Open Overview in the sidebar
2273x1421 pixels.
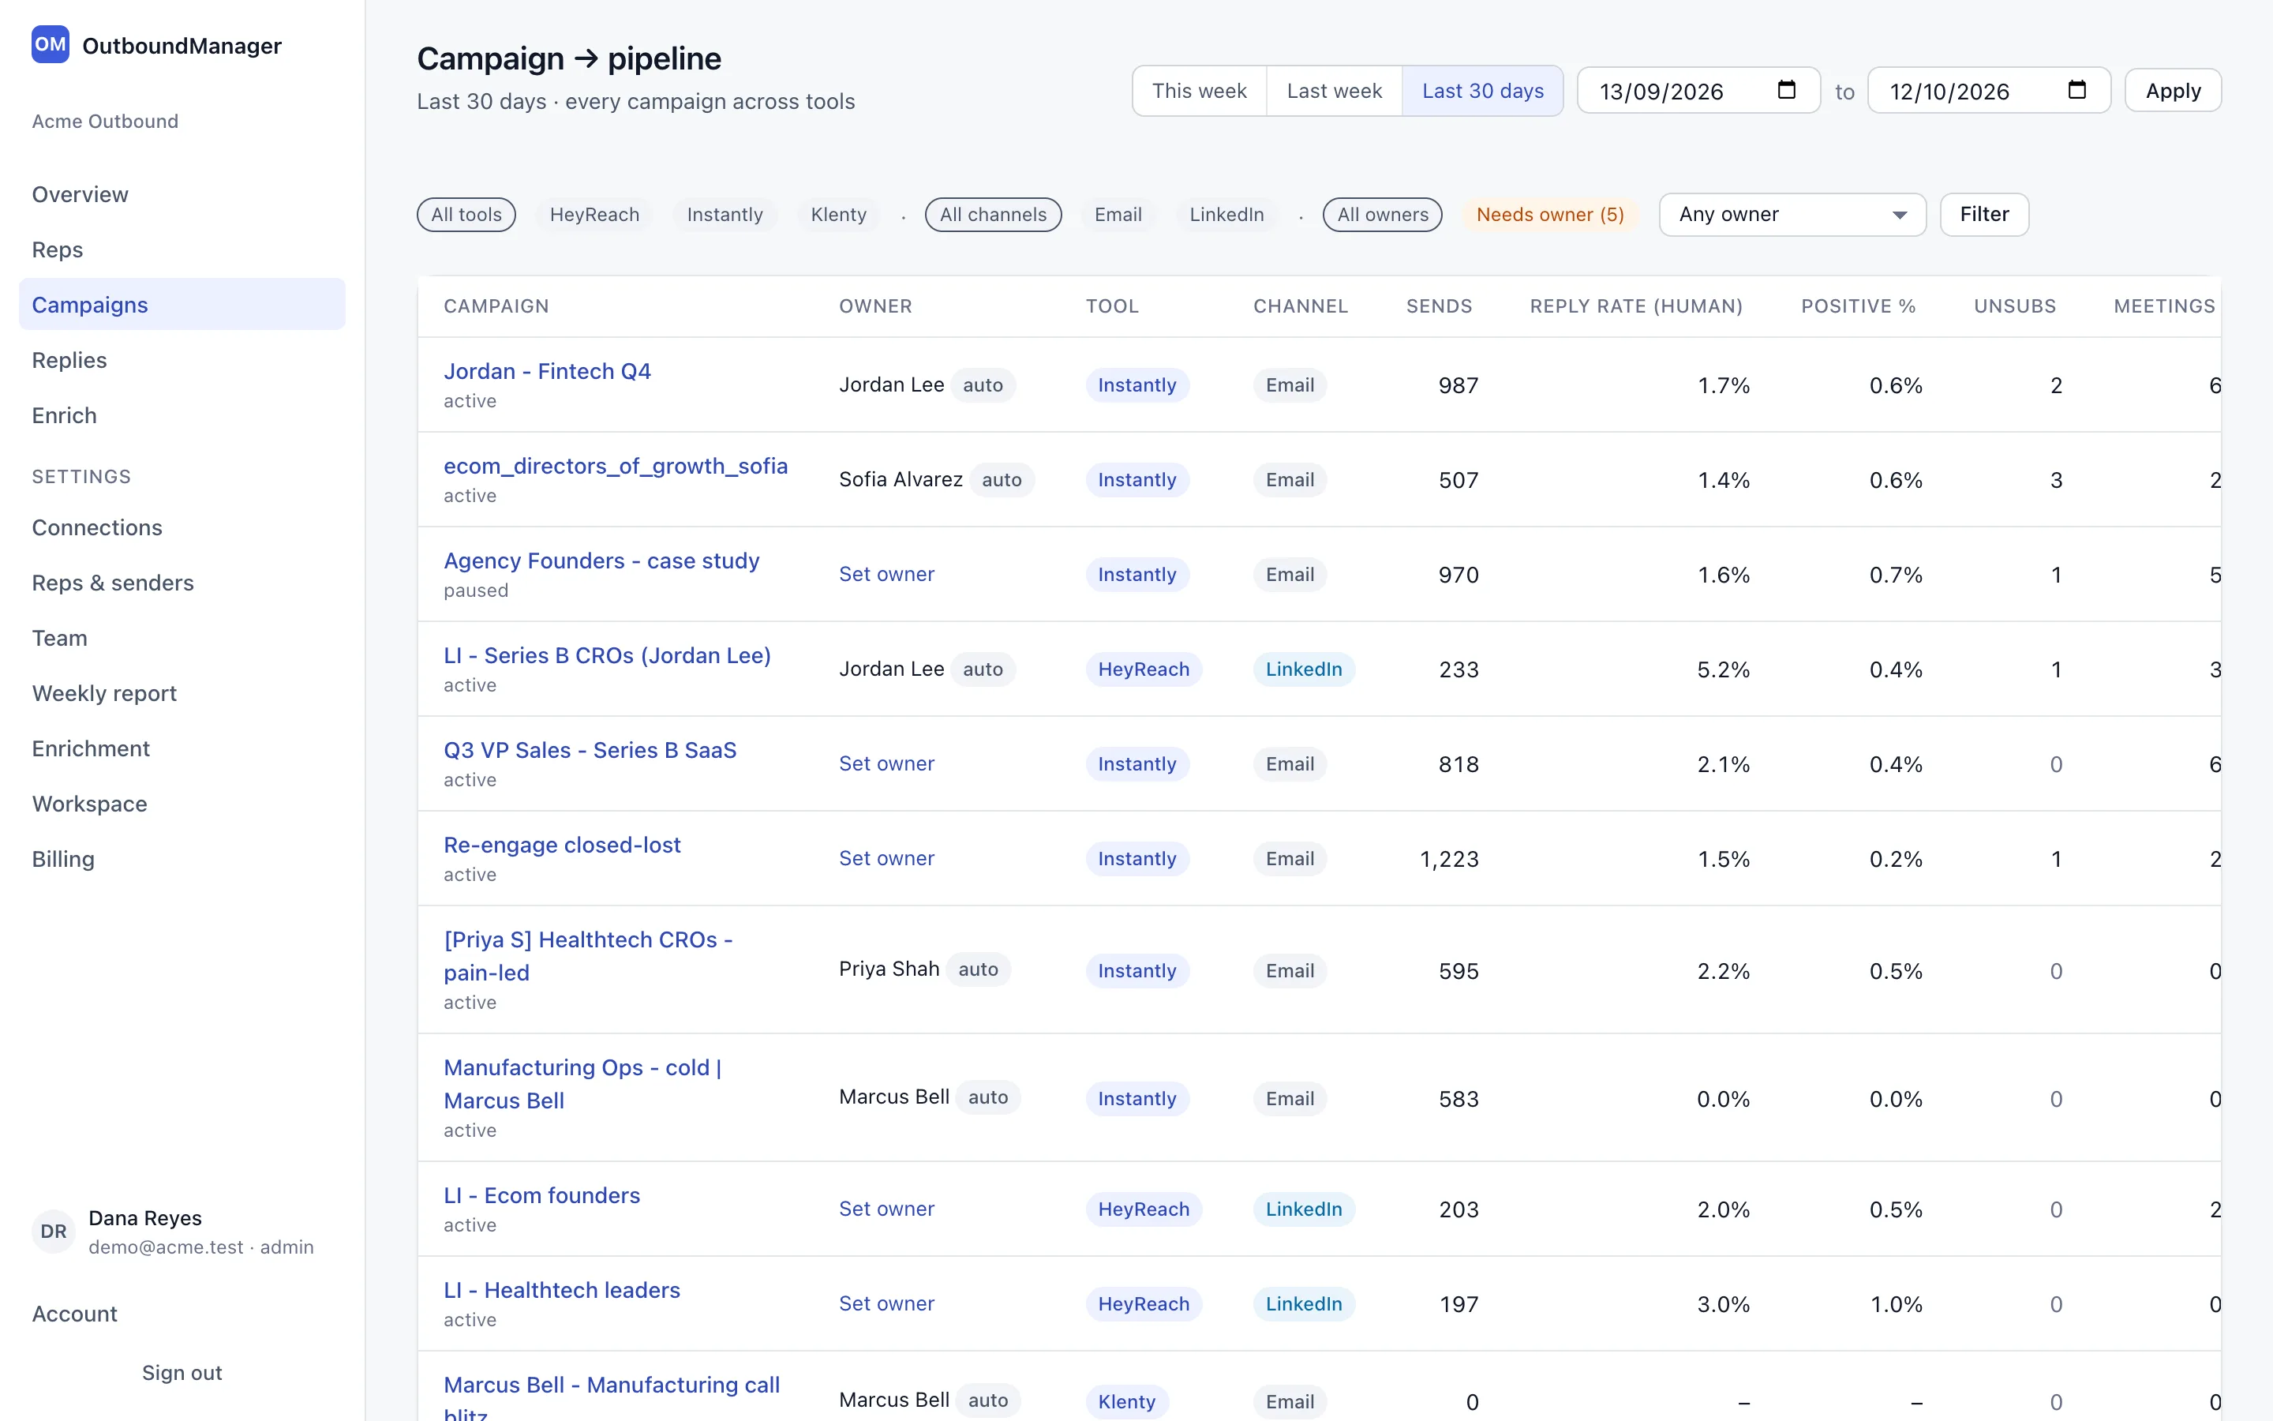(182, 194)
